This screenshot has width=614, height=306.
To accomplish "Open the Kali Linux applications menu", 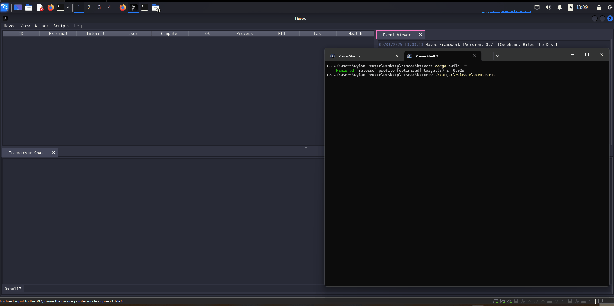I will click(x=4, y=7).
